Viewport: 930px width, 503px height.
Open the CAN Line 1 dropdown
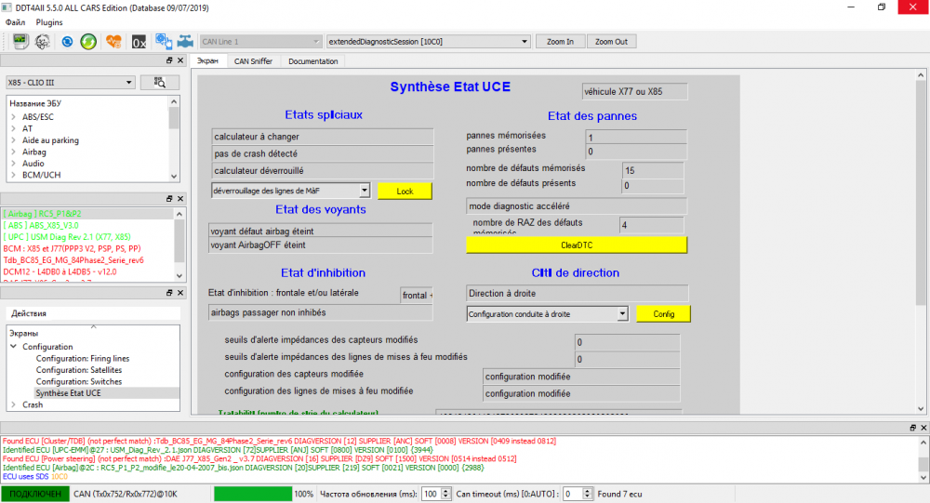(260, 42)
